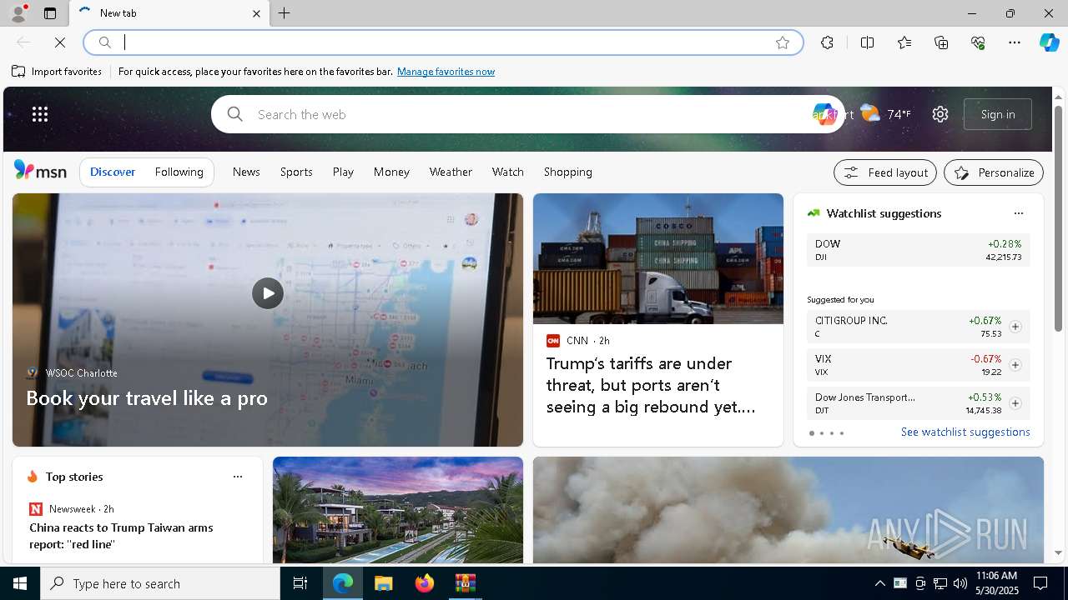Open Task View on taskbar
1068x600 pixels.
point(300,583)
